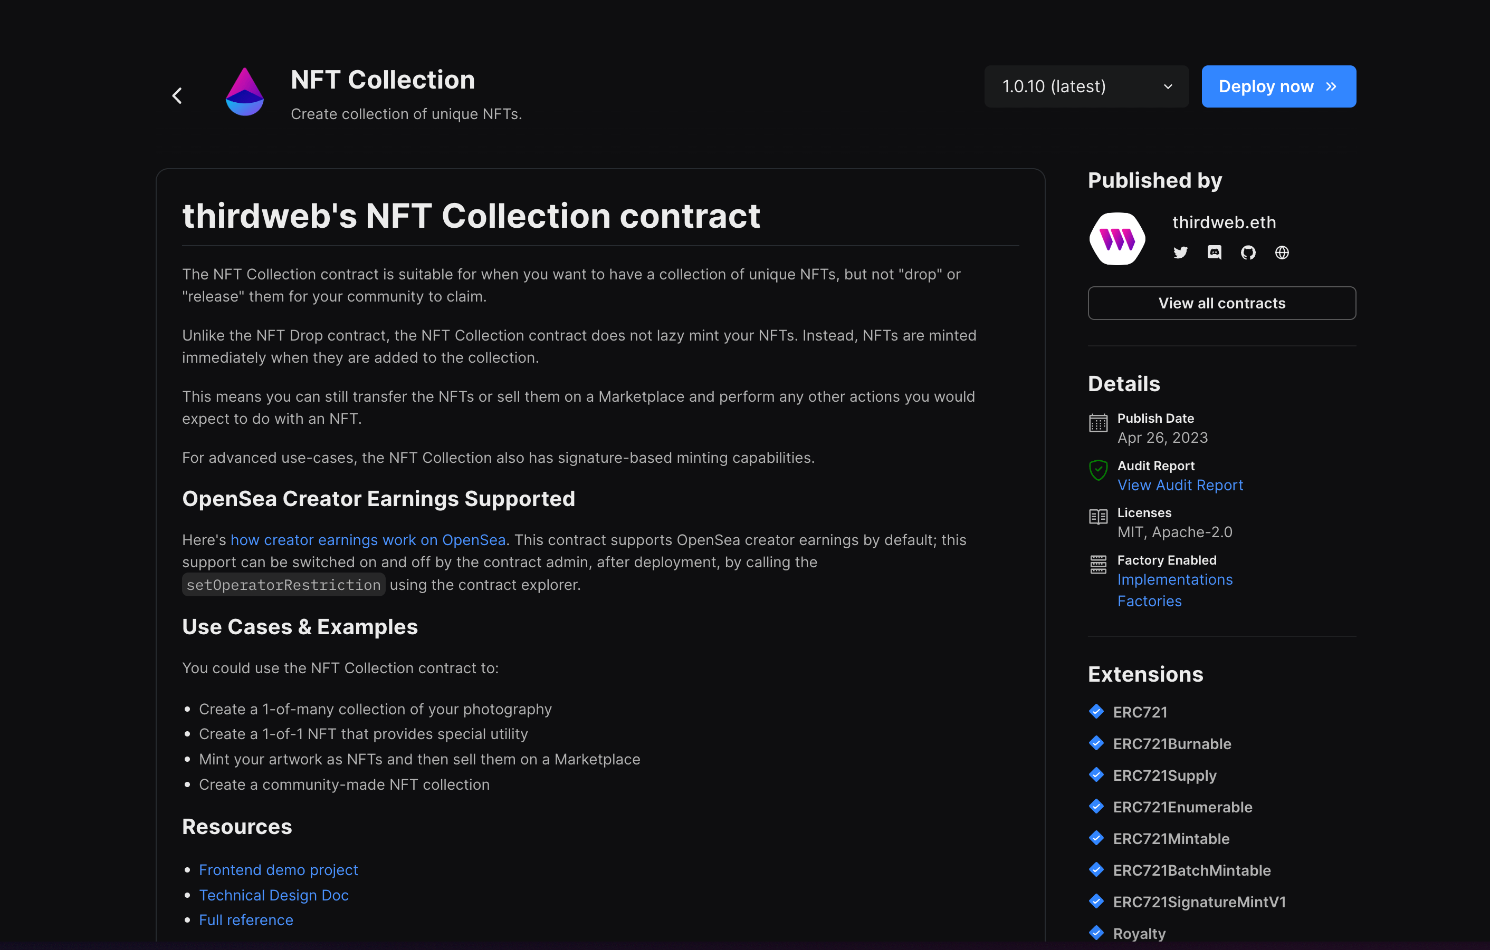Image resolution: width=1490 pixels, height=950 pixels.
Task: Open thirdweb's website globe icon
Action: point(1282,252)
